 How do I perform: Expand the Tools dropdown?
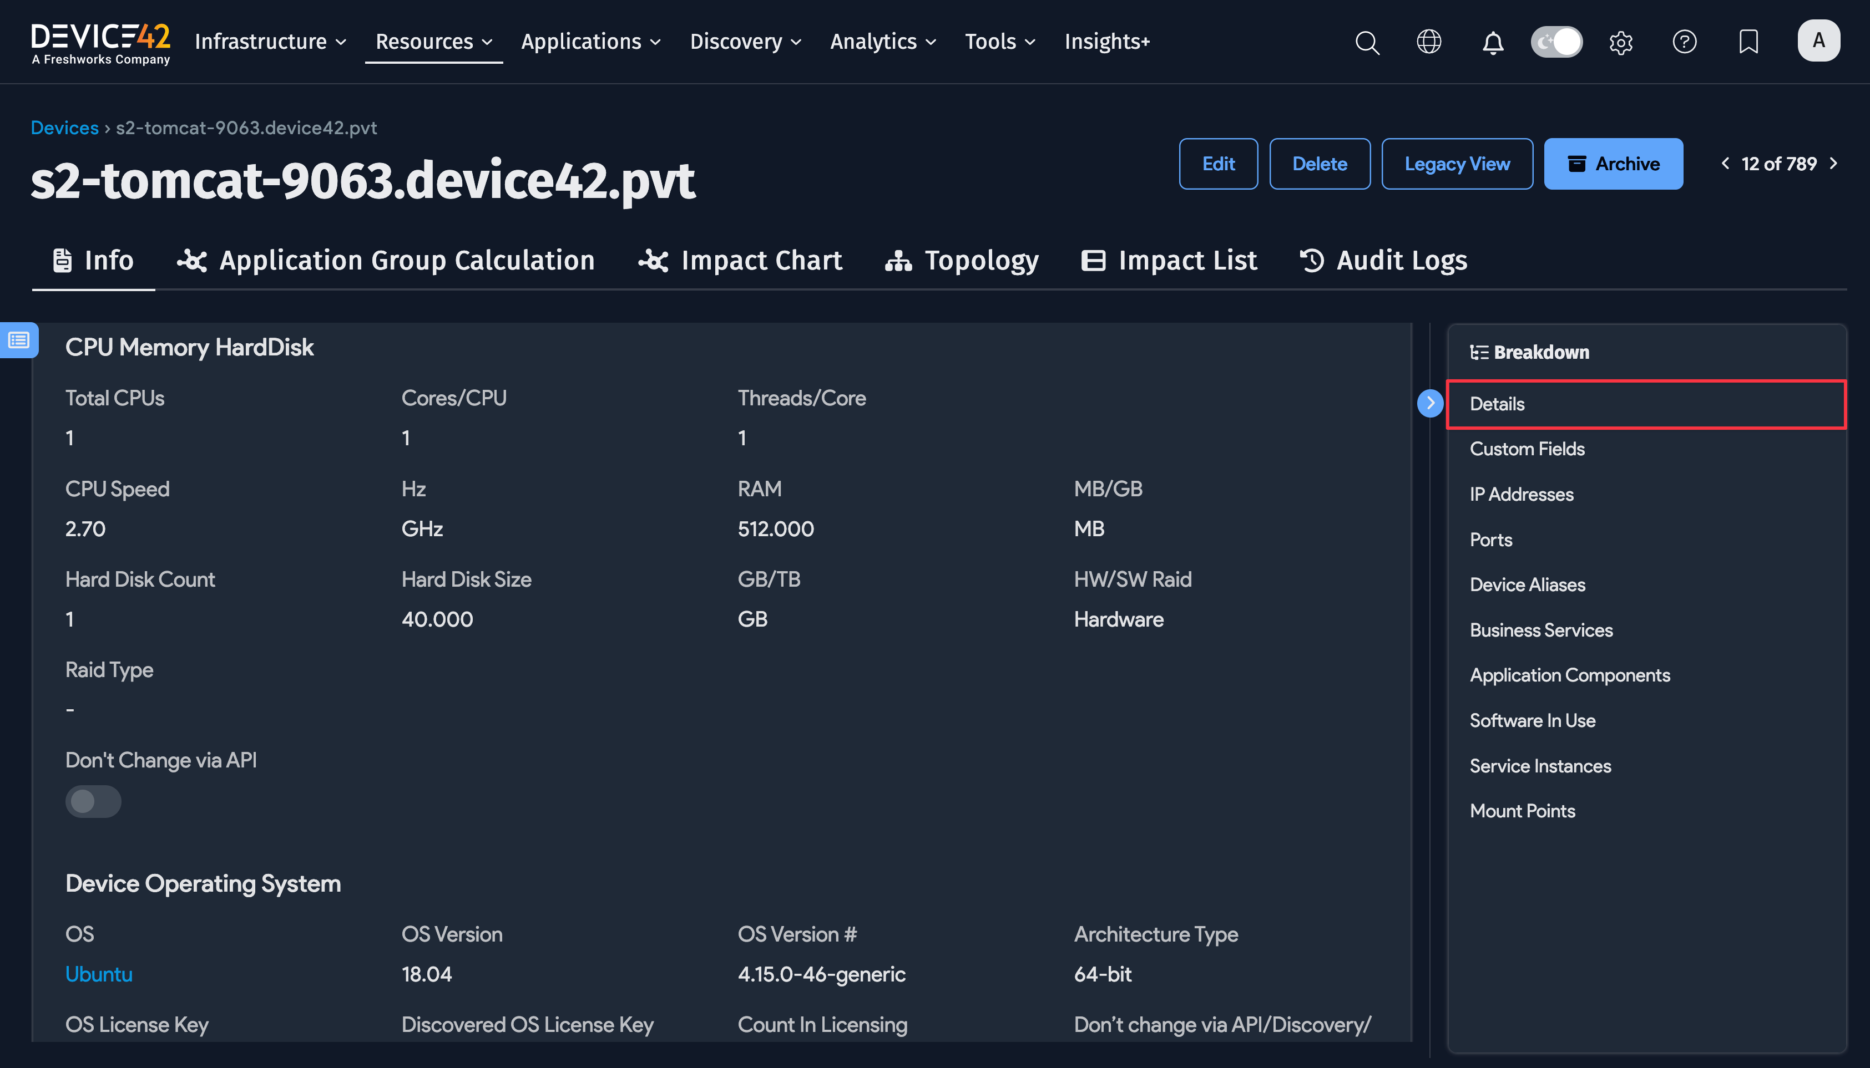(x=999, y=42)
